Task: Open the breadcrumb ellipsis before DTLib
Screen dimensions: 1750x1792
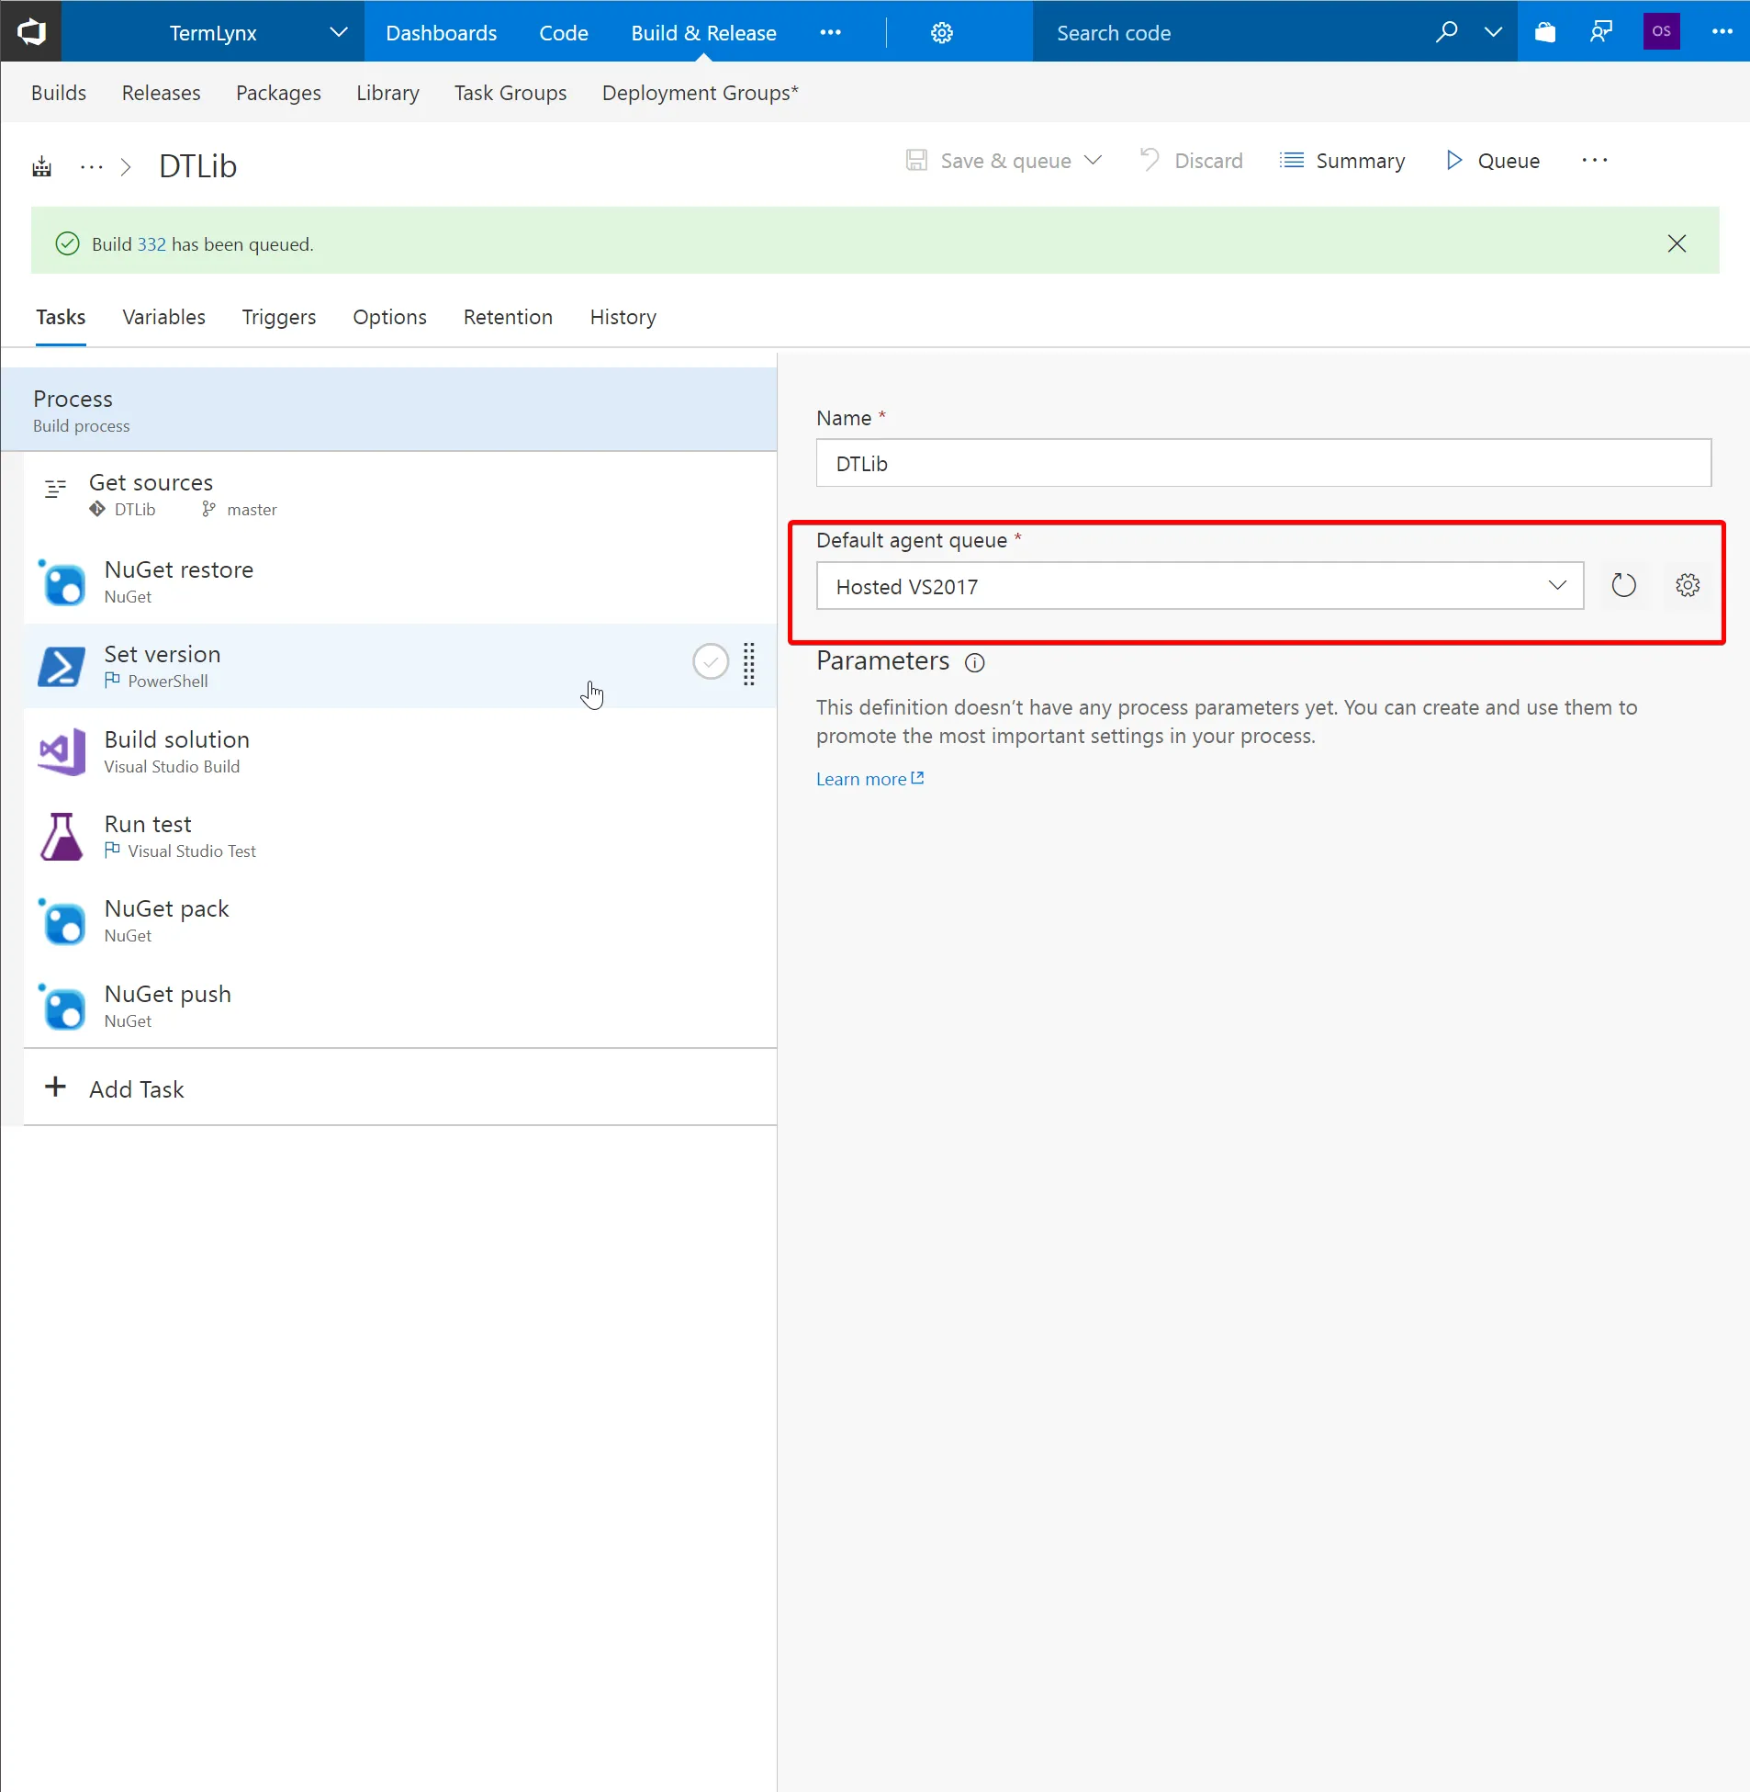Action: 91,167
